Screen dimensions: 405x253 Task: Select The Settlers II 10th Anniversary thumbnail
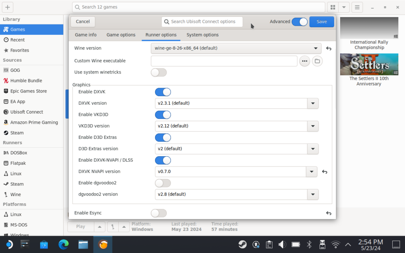369,64
